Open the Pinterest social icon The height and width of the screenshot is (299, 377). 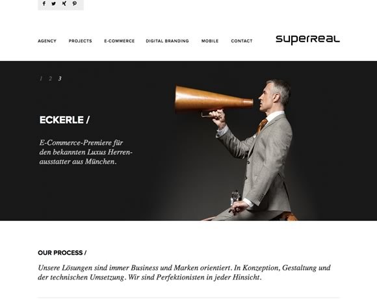coord(75,4)
